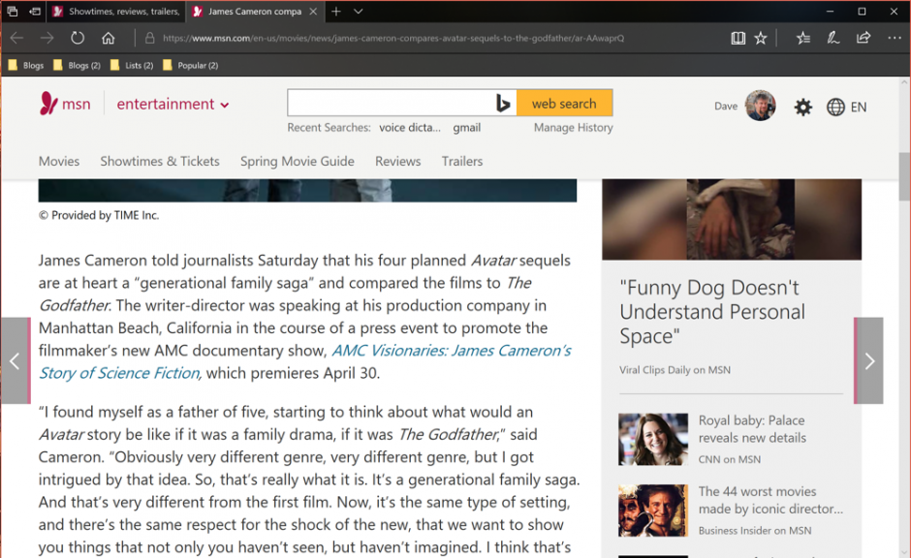The width and height of the screenshot is (911, 558).
Task: Share this page via share icon
Action: 863,38
